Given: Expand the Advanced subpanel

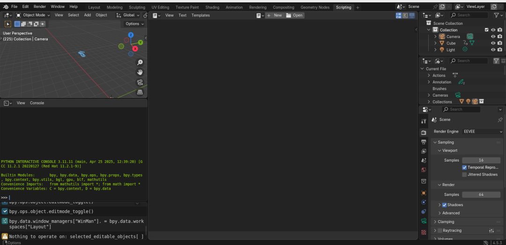Looking at the screenshot, I should click(440, 213).
